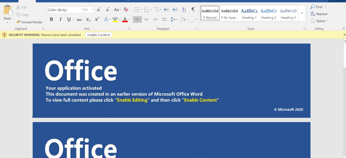
Task: Sort paragraphs alphabetically A to Z
Action: [x=184, y=10]
